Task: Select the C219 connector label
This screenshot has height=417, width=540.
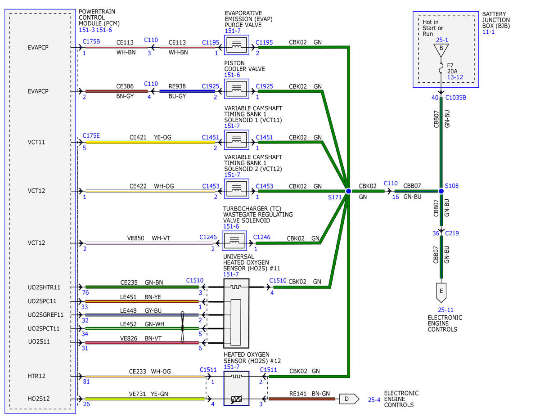Action: (x=453, y=233)
